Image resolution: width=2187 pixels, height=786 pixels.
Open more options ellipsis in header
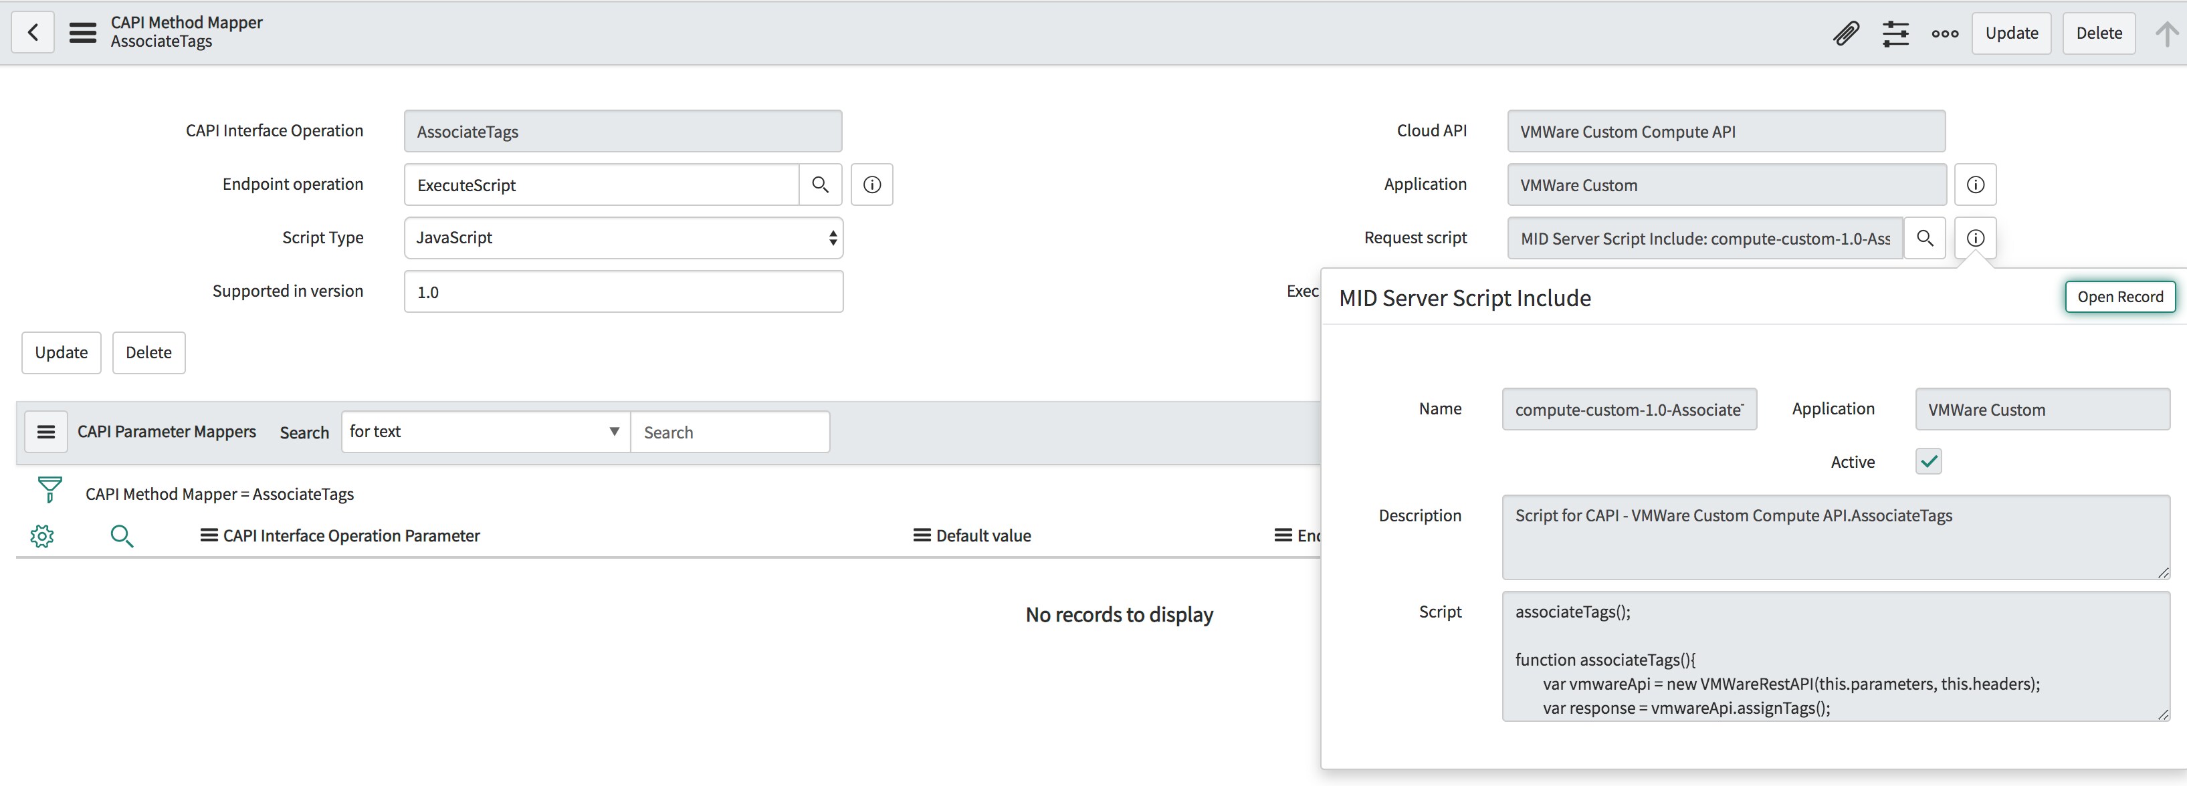tap(1944, 33)
